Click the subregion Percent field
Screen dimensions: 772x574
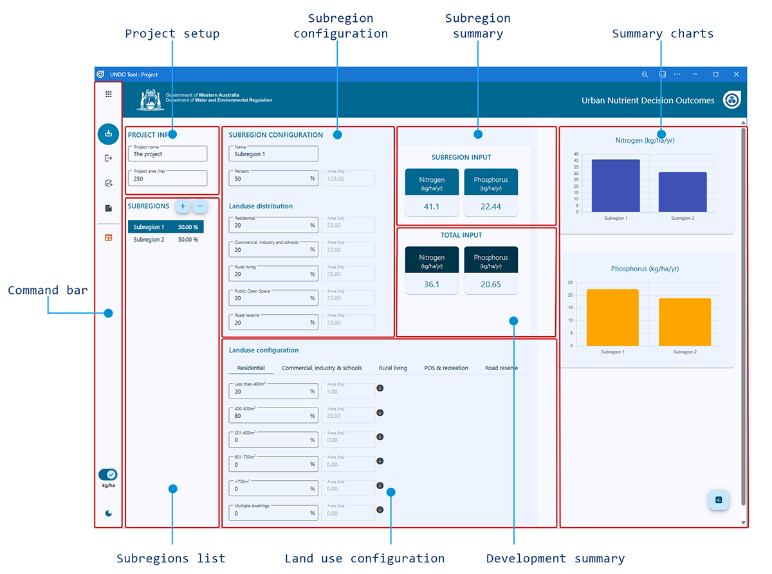(x=273, y=178)
